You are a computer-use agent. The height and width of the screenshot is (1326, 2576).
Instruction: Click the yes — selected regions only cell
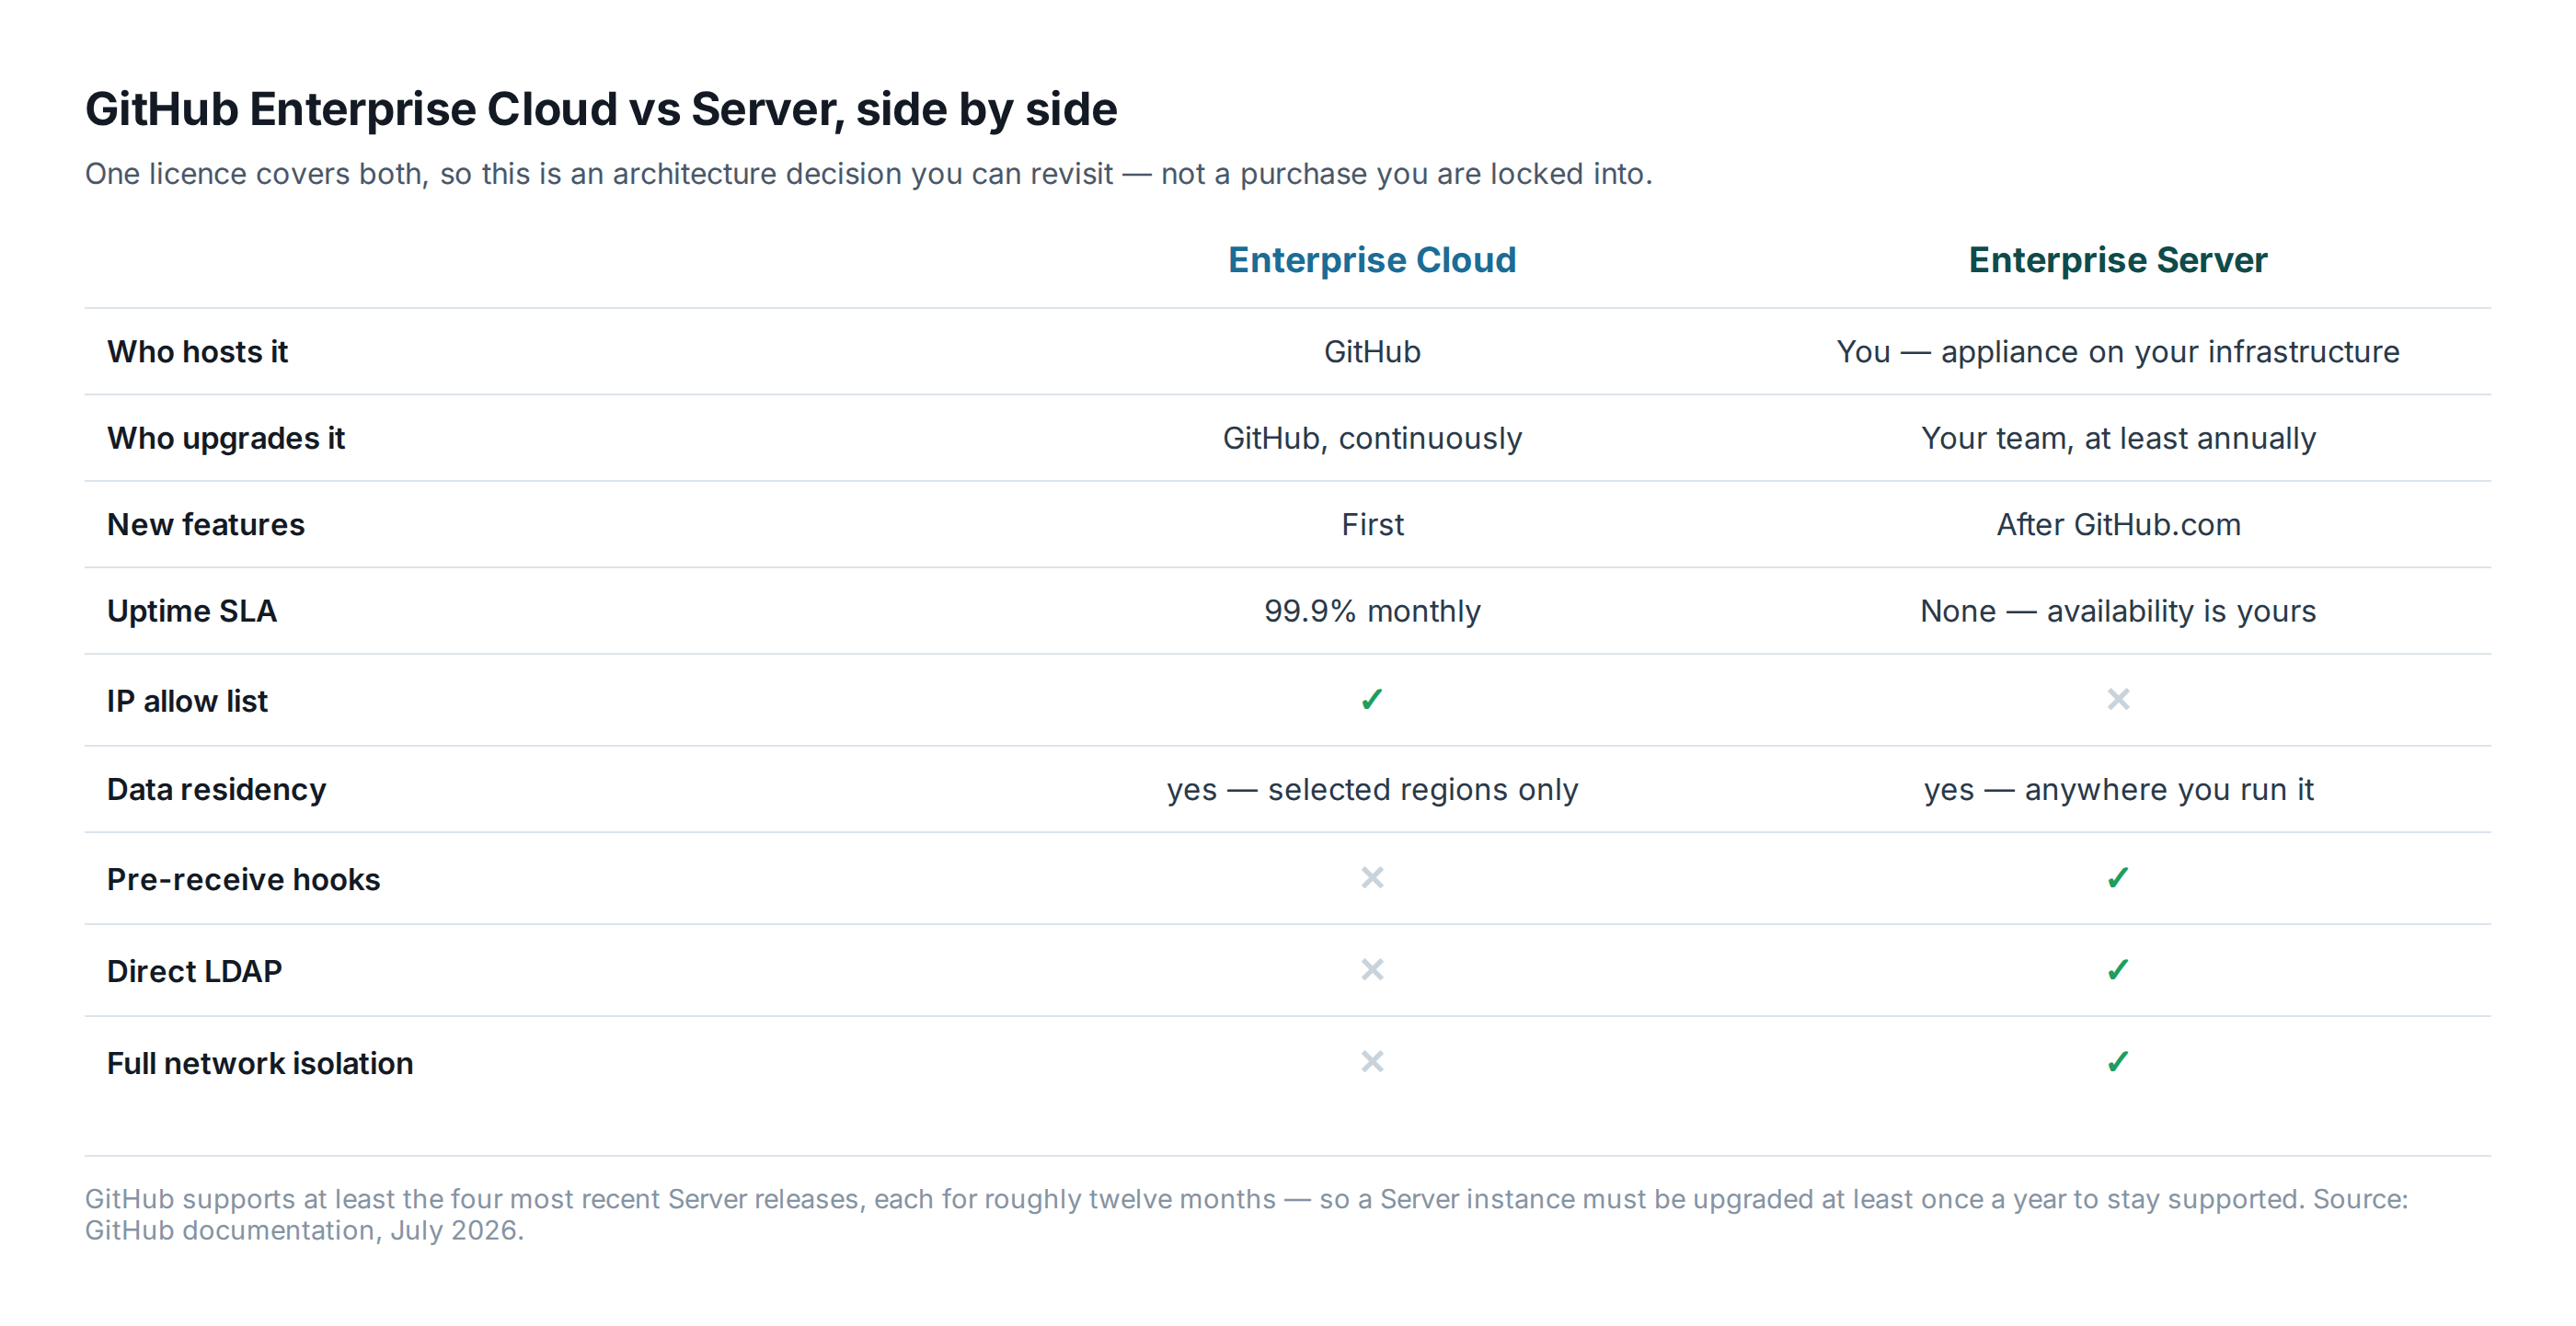coord(1372,789)
